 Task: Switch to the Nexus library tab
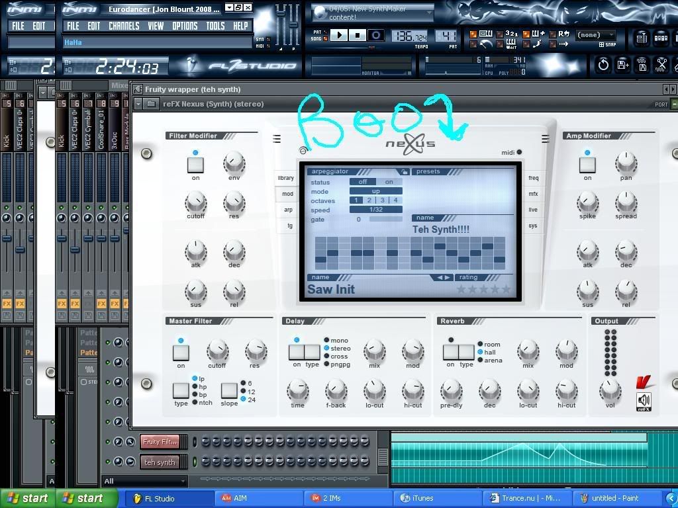(286, 178)
